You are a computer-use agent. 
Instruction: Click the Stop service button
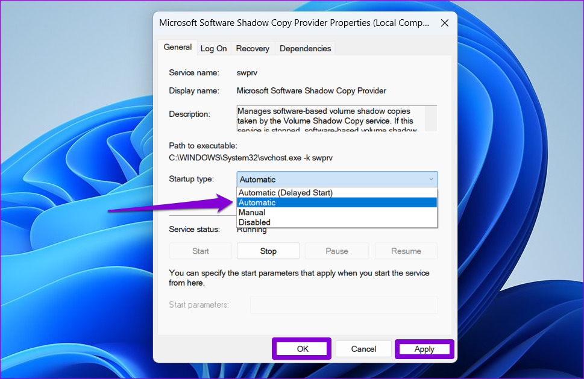click(x=268, y=251)
